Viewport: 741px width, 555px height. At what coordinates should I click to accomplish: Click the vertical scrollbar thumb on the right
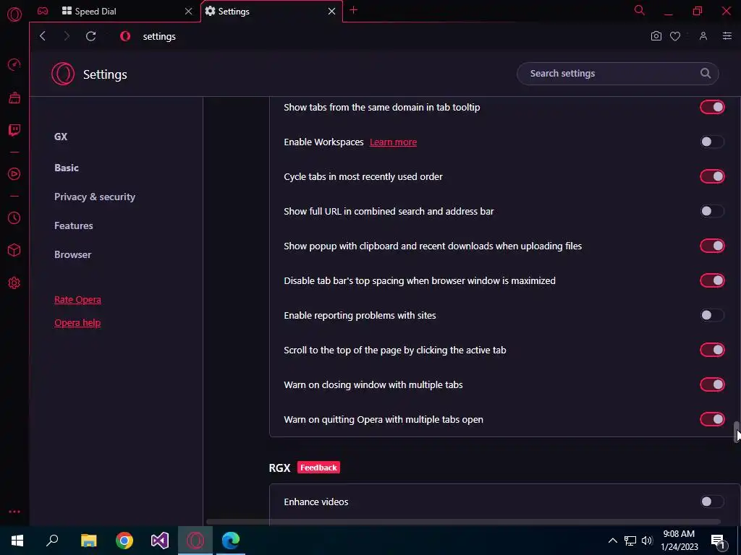(737, 432)
